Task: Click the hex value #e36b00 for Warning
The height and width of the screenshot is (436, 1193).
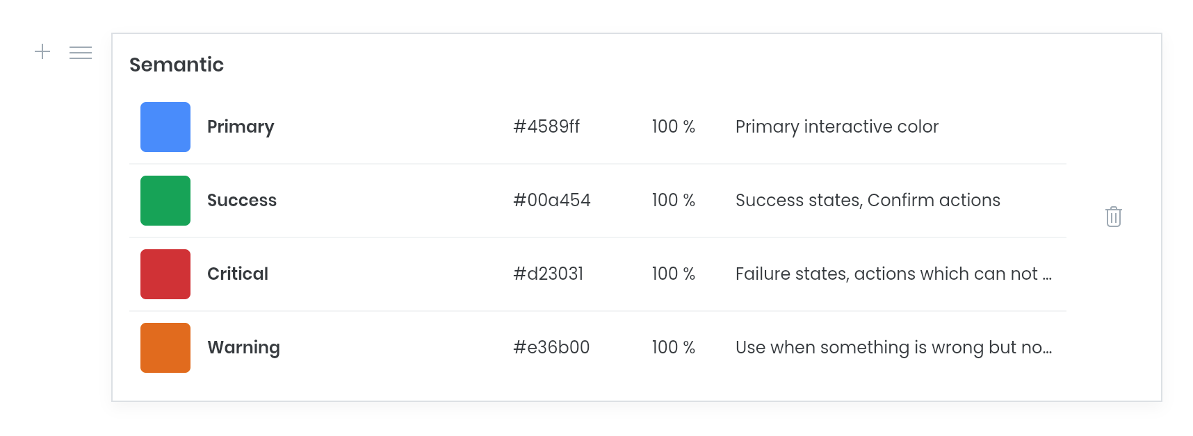Action: [550, 347]
